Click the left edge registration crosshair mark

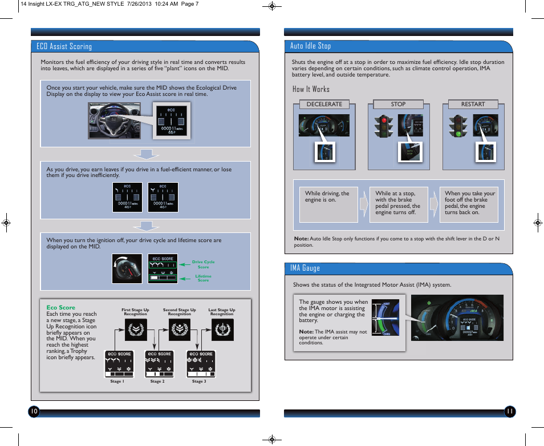[x=6, y=223]
